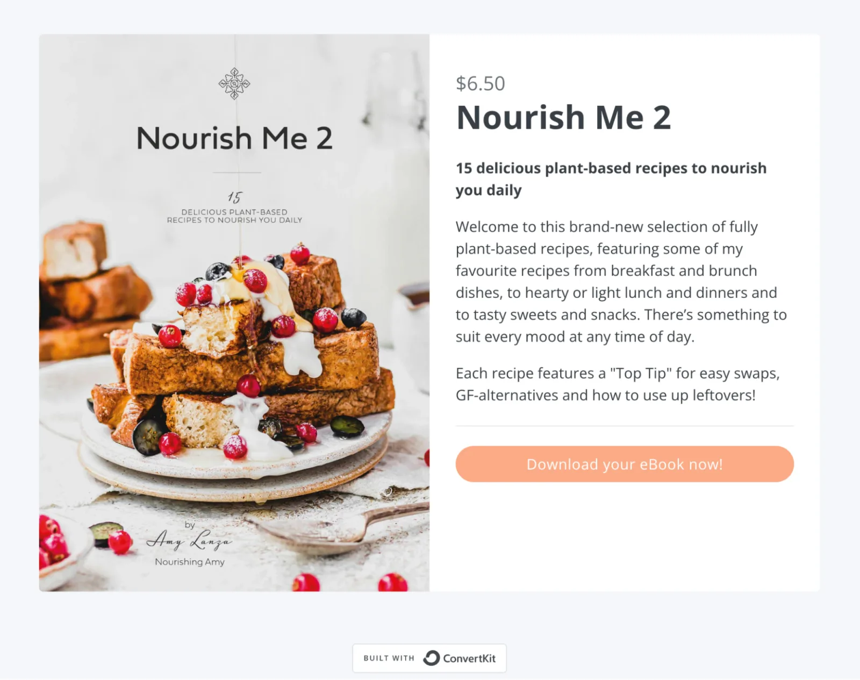The height and width of the screenshot is (680, 860).
Task: Click the Amy Lanza signature on the cover
Action: [x=189, y=540]
